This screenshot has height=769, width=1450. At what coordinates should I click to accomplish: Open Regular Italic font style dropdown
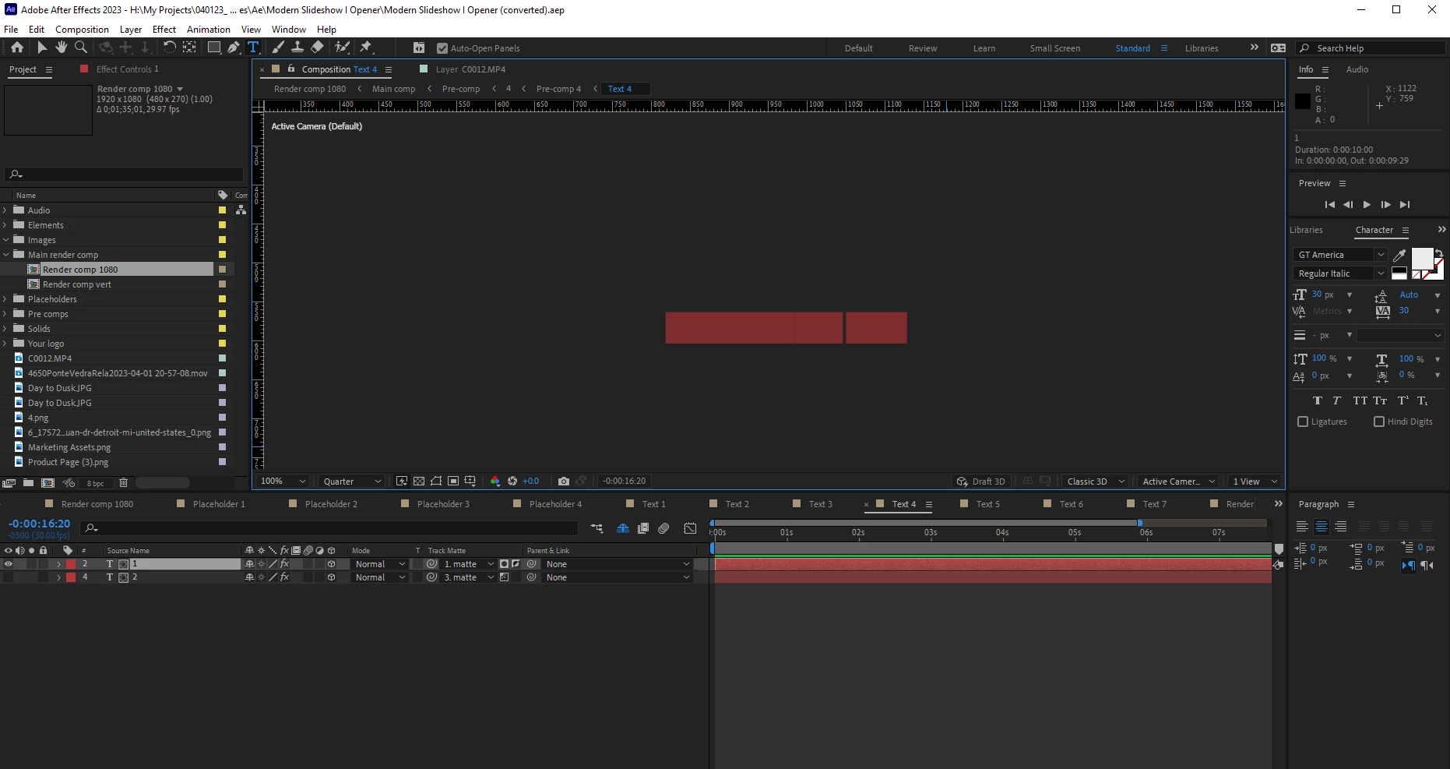click(1339, 273)
